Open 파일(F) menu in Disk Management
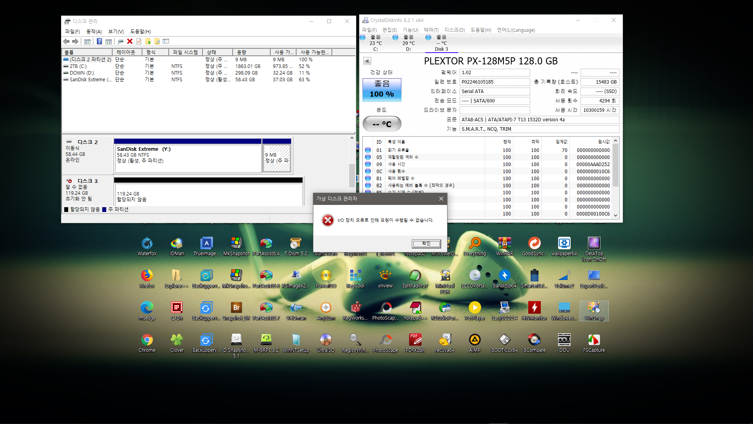The image size is (753, 424). (72, 31)
